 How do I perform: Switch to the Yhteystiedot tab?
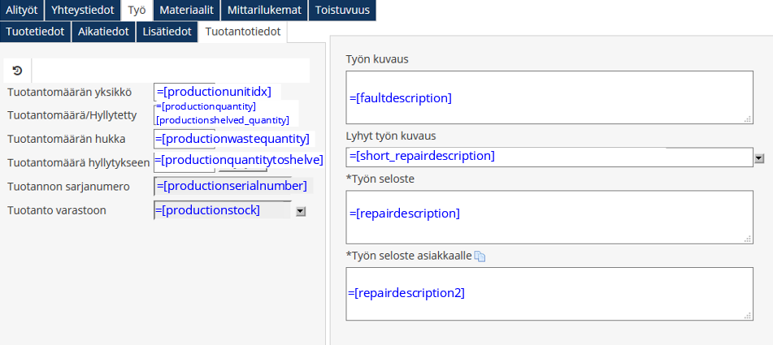pos(82,11)
